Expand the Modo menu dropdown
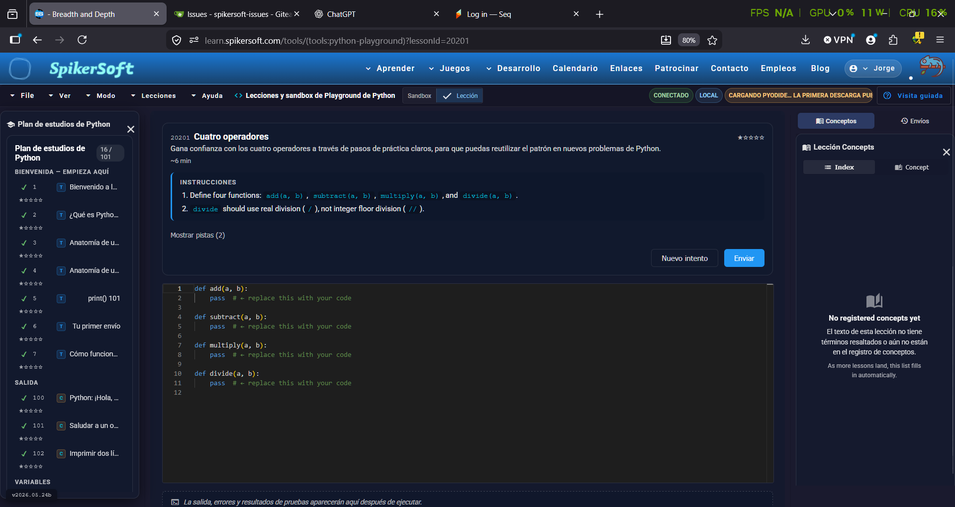955x507 pixels. (100, 95)
